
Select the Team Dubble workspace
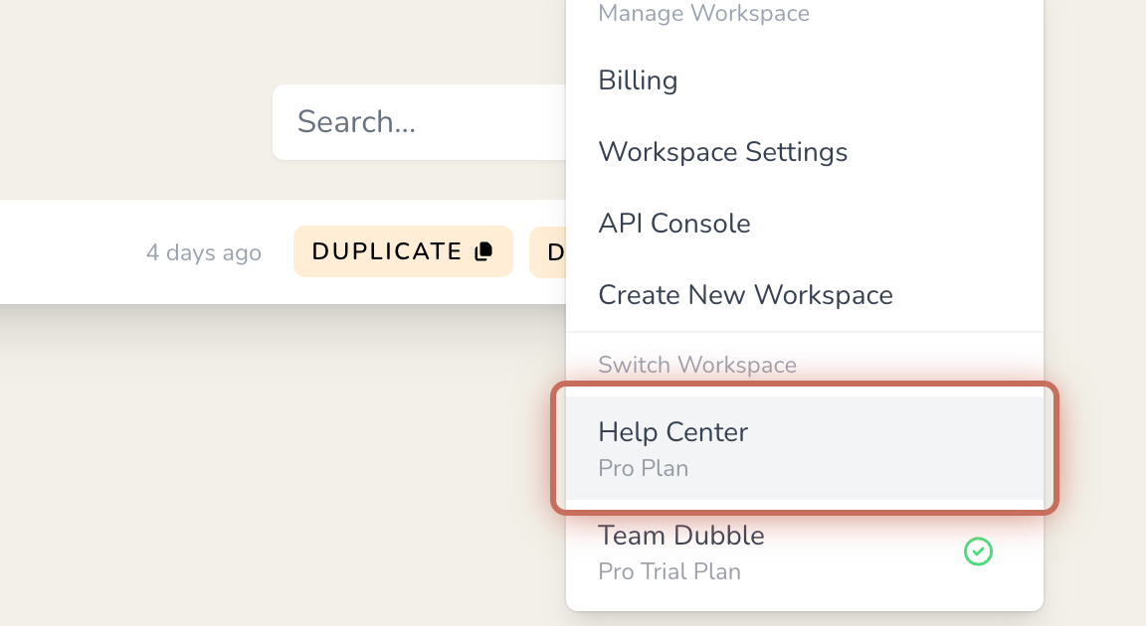point(805,552)
